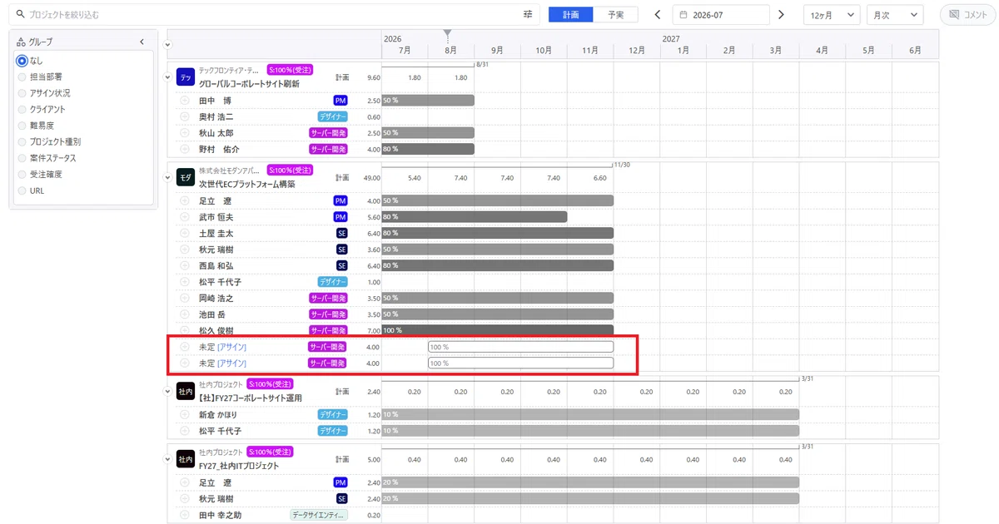
Task: Collapse the グループ panel chevron
Action: [142, 42]
